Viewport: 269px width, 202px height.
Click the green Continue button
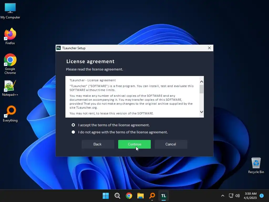pyautogui.click(x=134, y=144)
